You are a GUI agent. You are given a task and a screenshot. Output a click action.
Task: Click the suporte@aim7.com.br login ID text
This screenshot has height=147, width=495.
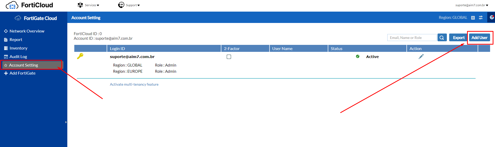132,57
